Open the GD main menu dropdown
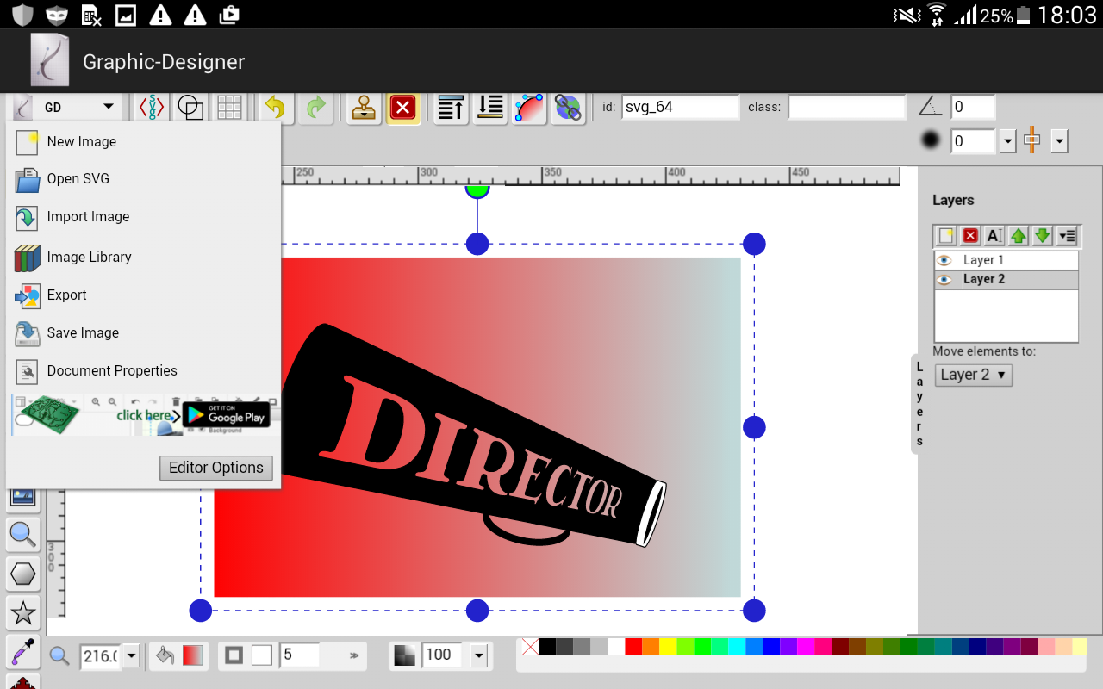The image size is (1103, 689). coord(65,108)
